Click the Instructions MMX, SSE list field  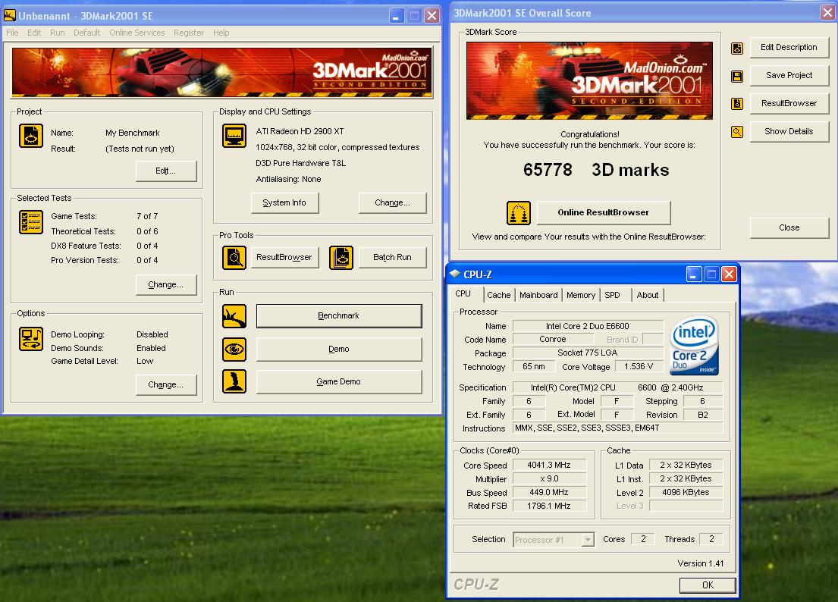pos(618,428)
